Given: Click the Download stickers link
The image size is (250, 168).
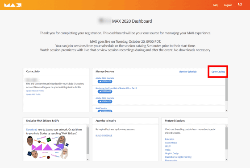Looking at the screenshot, I should pos(32,130).
